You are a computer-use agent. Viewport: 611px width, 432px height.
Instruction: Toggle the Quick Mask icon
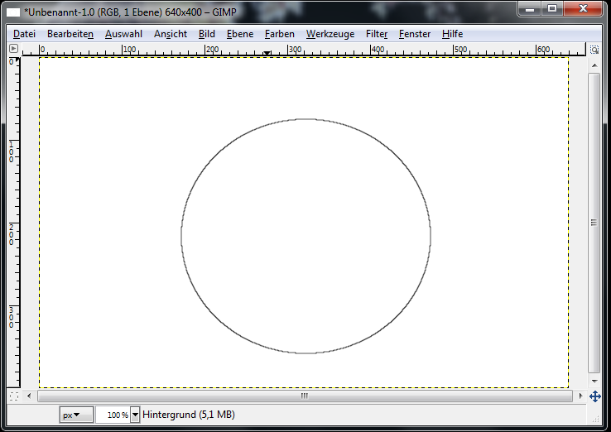pyautogui.click(x=12, y=396)
